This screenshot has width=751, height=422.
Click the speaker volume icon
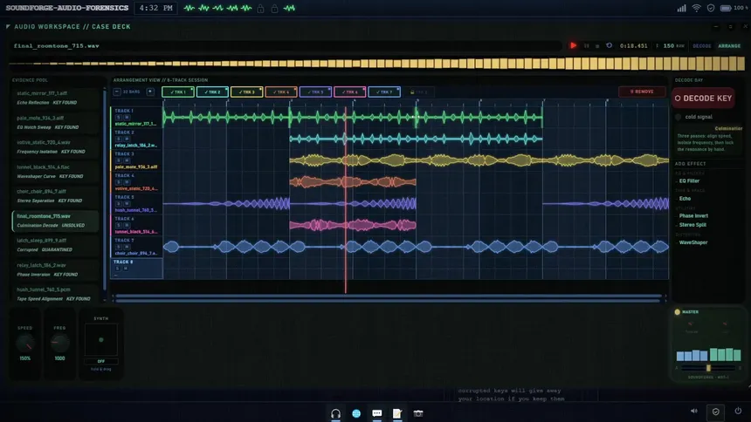694,411
